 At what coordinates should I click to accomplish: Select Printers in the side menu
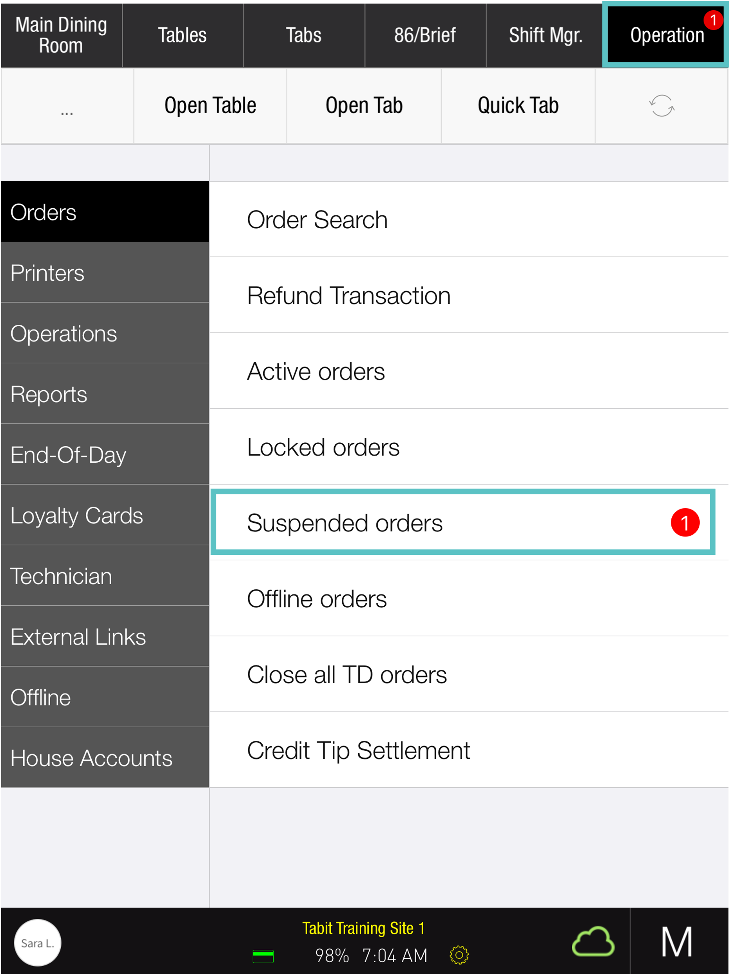click(105, 273)
